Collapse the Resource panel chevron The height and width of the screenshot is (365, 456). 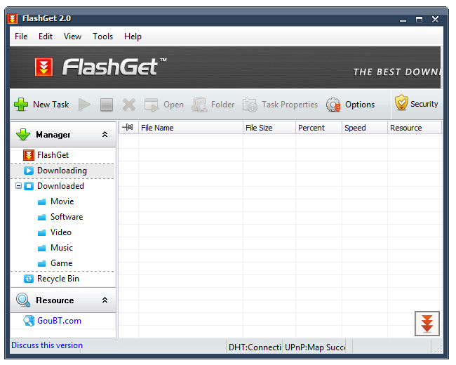point(105,300)
